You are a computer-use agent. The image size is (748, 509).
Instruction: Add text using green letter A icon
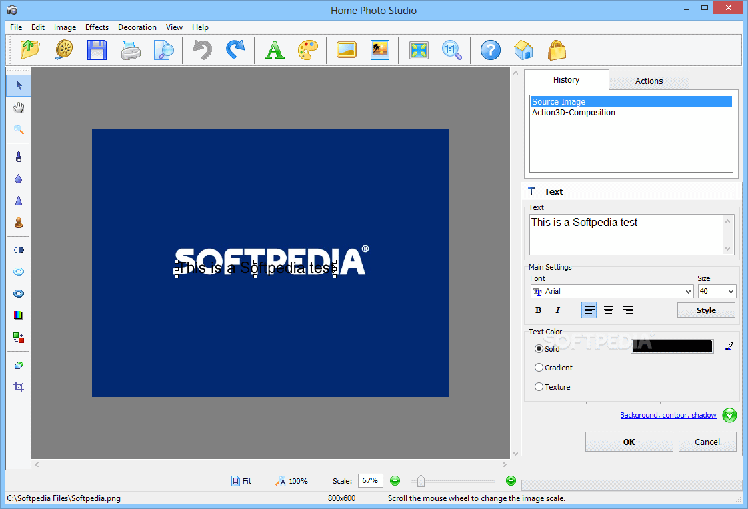click(x=274, y=49)
